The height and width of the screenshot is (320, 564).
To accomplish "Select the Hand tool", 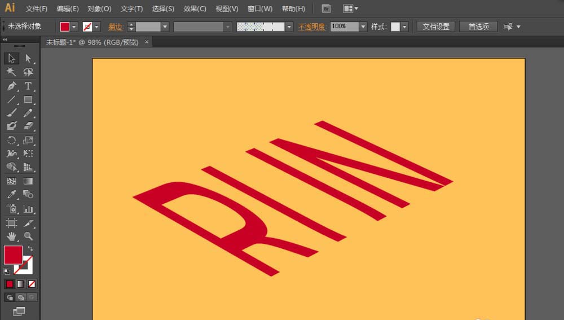I will click(11, 236).
